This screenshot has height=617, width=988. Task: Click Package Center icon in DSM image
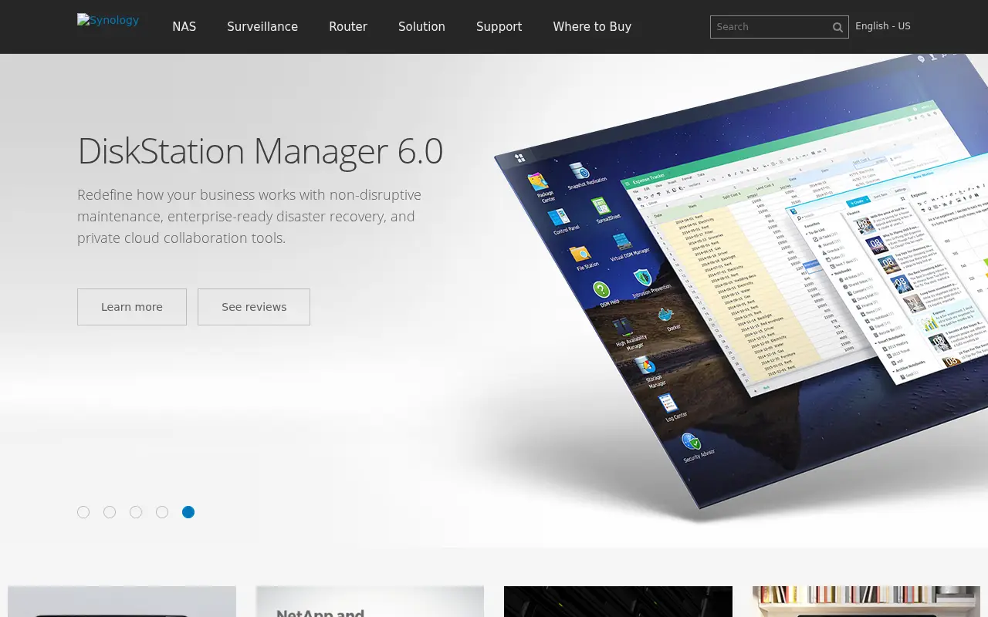tap(538, 182)
